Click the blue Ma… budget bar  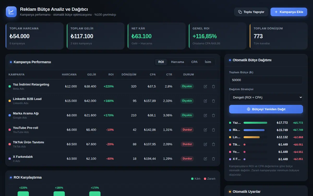[254, 130]
